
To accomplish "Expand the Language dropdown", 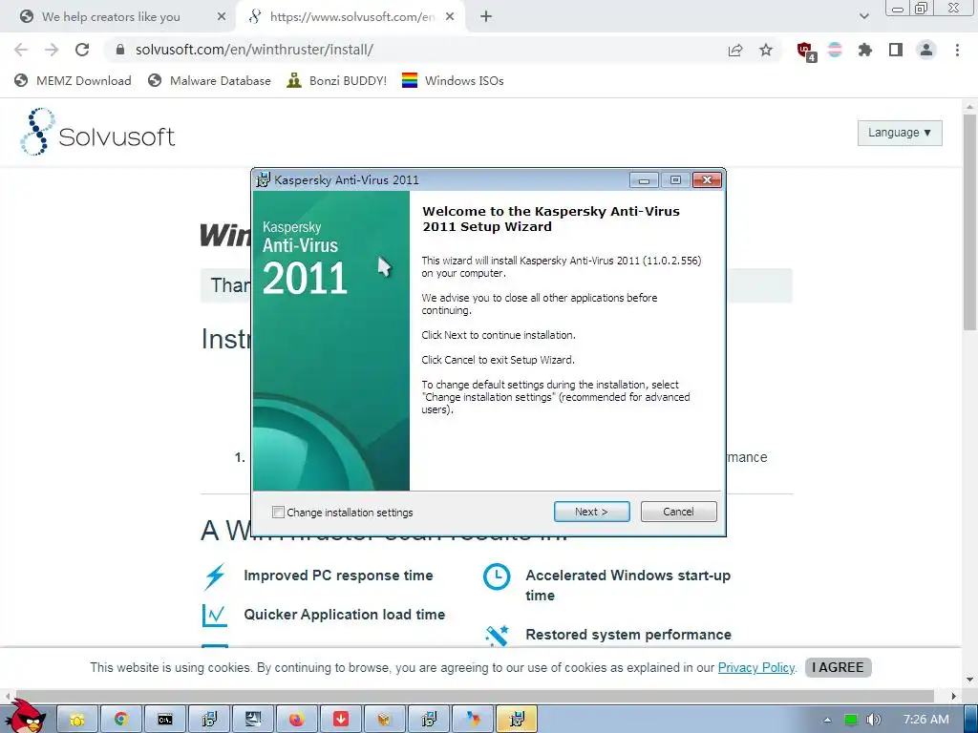I will click(x=900, y=133).
